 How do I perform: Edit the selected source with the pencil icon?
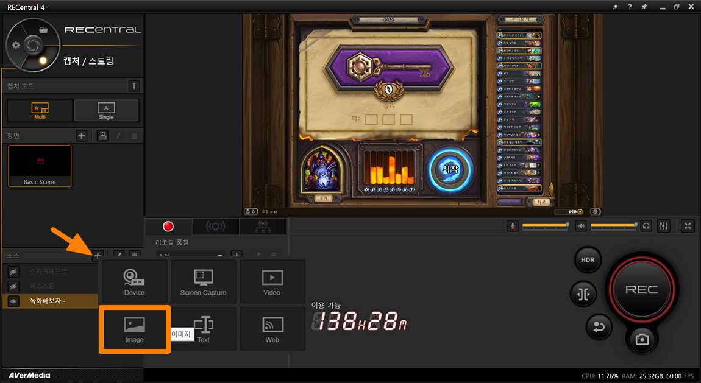tap(118, 255)
